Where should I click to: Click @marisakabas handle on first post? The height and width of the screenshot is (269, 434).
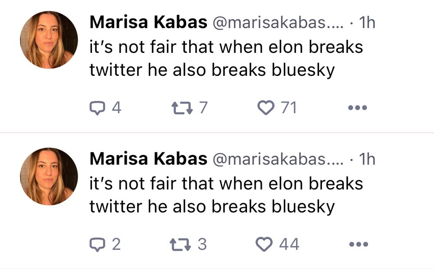tap(277, 23)
